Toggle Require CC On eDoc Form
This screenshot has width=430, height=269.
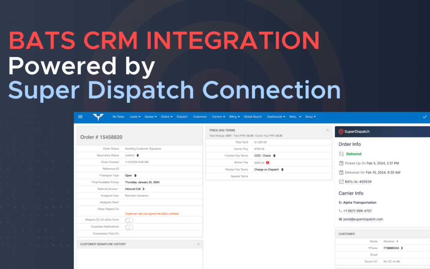coord(129,220)
